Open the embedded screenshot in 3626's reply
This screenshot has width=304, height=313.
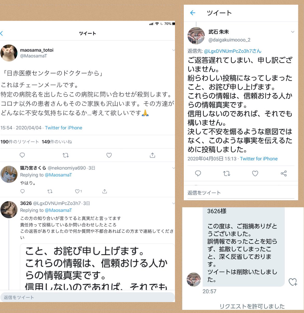[98, 267]
